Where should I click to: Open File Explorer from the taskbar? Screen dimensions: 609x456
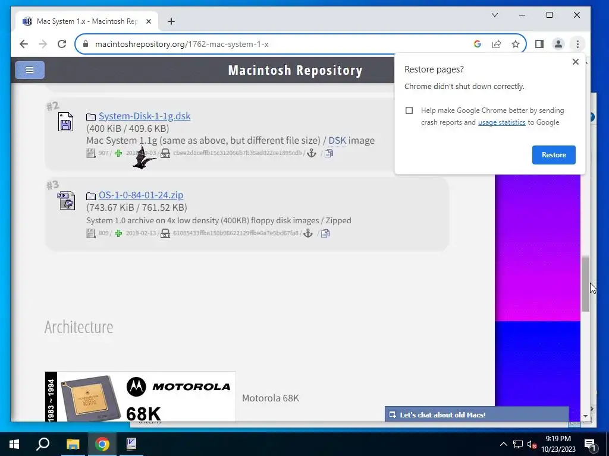[73, 444]
